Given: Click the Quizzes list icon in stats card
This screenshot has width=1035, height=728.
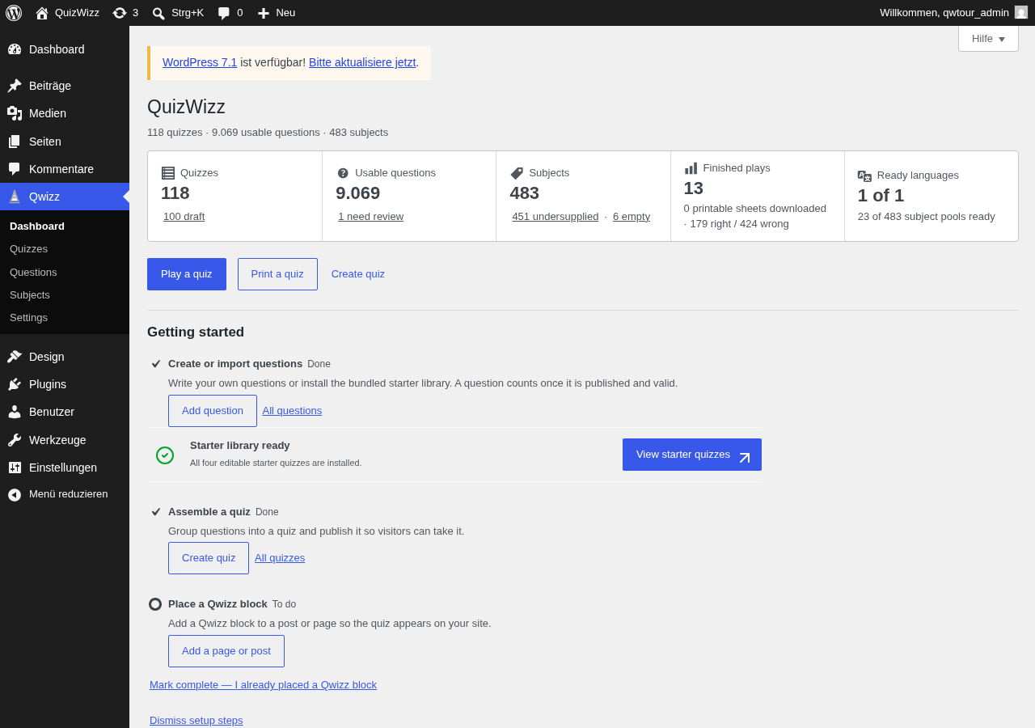Looking at the screenshot, I should point(168,173).
